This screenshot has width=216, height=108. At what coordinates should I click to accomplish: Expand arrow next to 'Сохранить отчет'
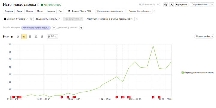[x=211, y=5]
